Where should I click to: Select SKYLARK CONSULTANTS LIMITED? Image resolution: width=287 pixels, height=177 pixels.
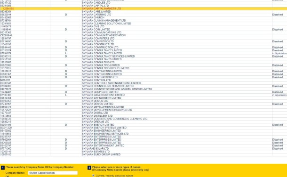tap(102, 59)
